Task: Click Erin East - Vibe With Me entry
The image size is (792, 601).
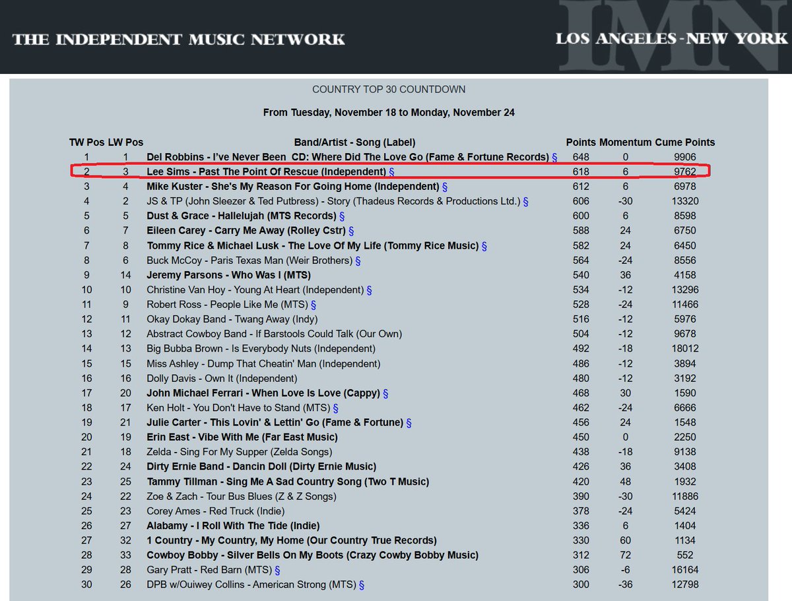Action: [242, 437]
